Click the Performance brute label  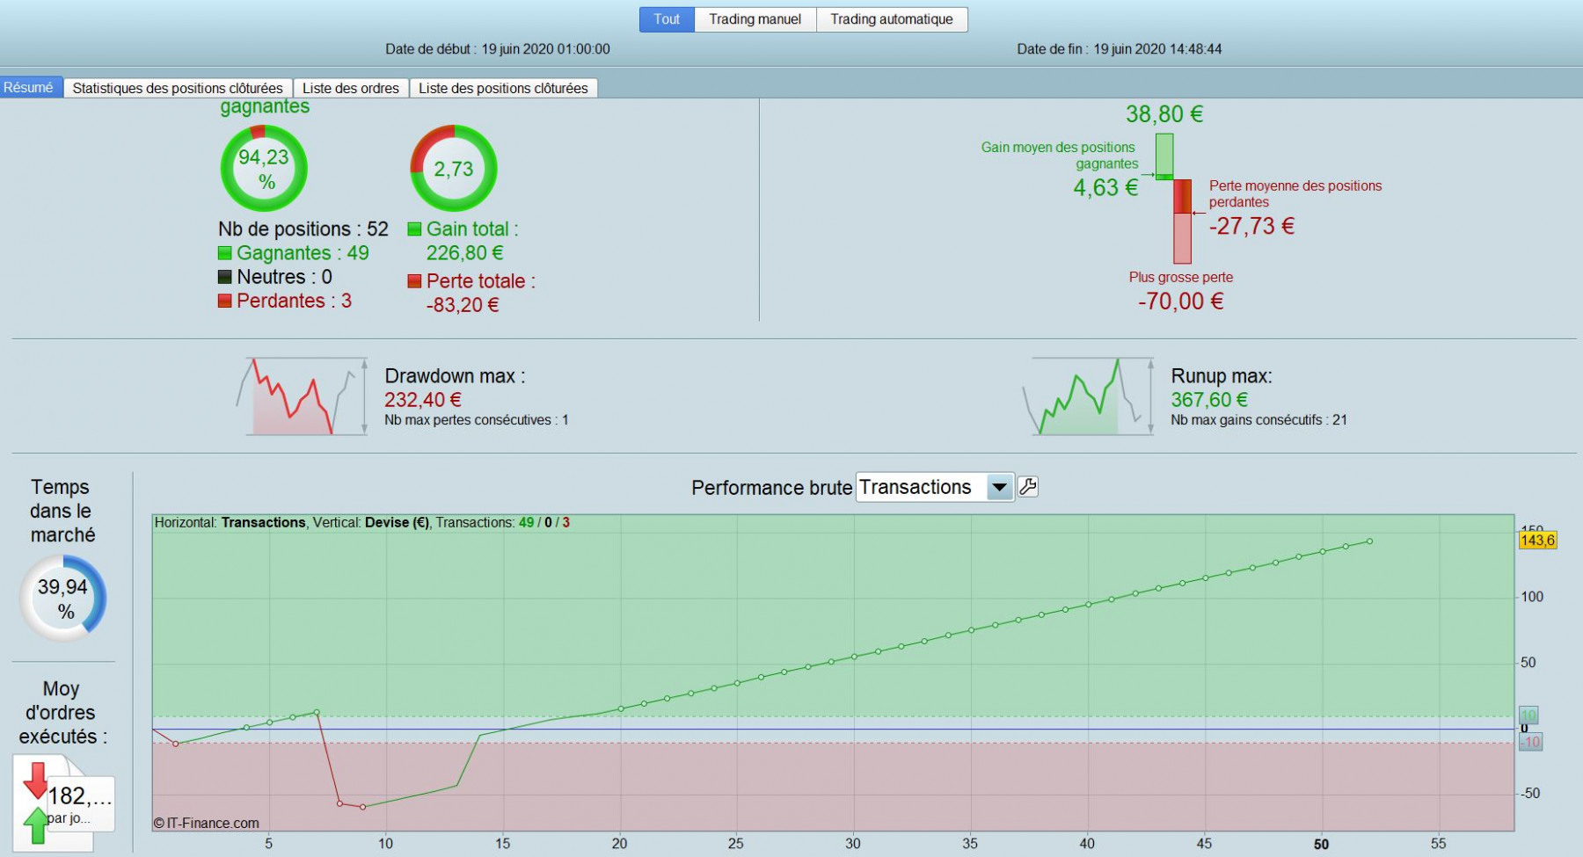pos(771,488)
